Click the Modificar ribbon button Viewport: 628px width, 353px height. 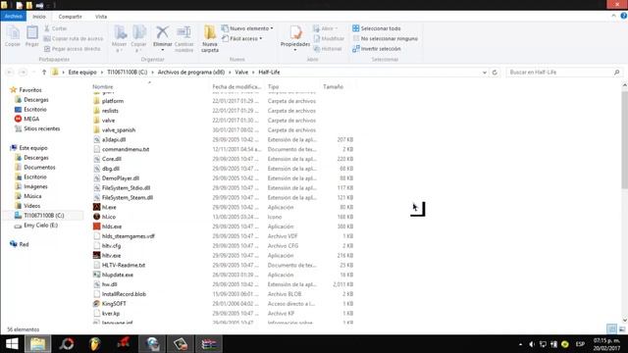(x=329, y=38)
